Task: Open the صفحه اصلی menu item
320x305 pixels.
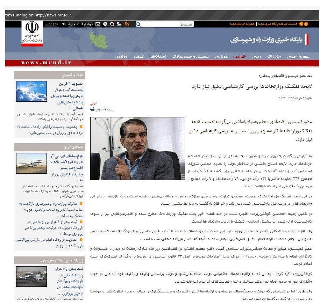Action: [298, 56]
